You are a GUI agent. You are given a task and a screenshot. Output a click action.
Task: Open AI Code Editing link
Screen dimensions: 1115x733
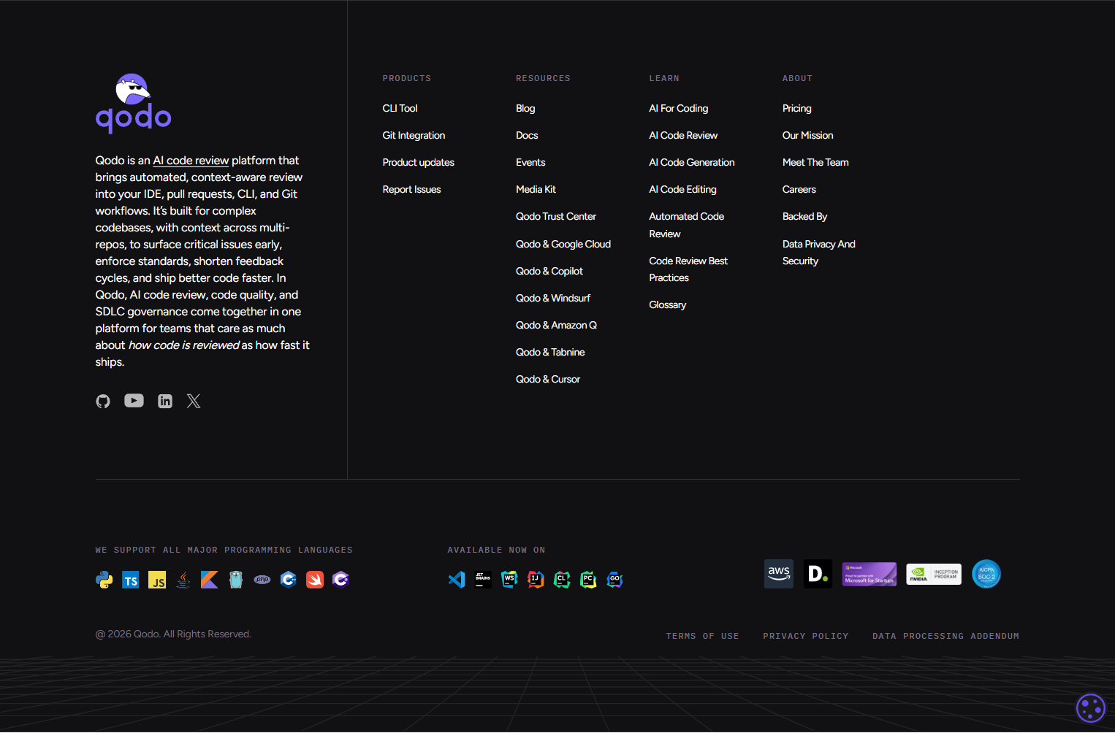tap(682, 189)
